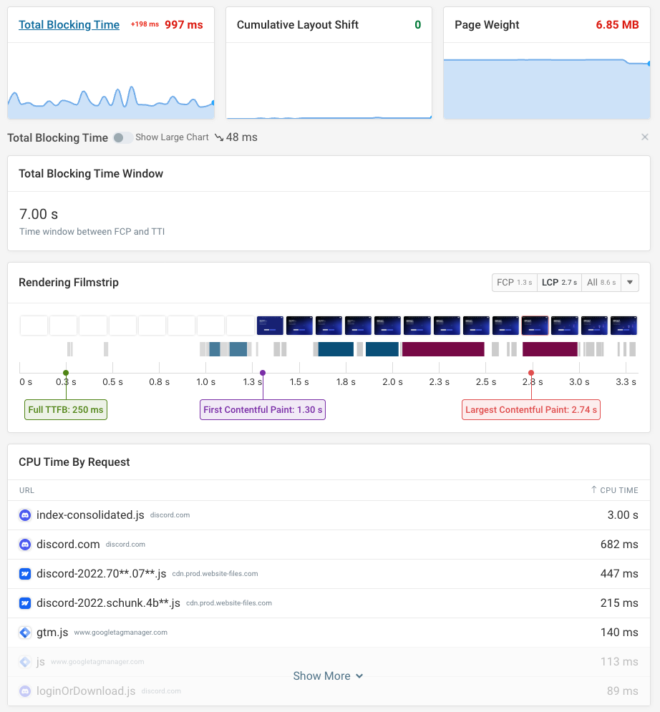Click the Webflow icon beside discord-2022.70**.07**.js
The image size is (660, 712).
[25, 573]
